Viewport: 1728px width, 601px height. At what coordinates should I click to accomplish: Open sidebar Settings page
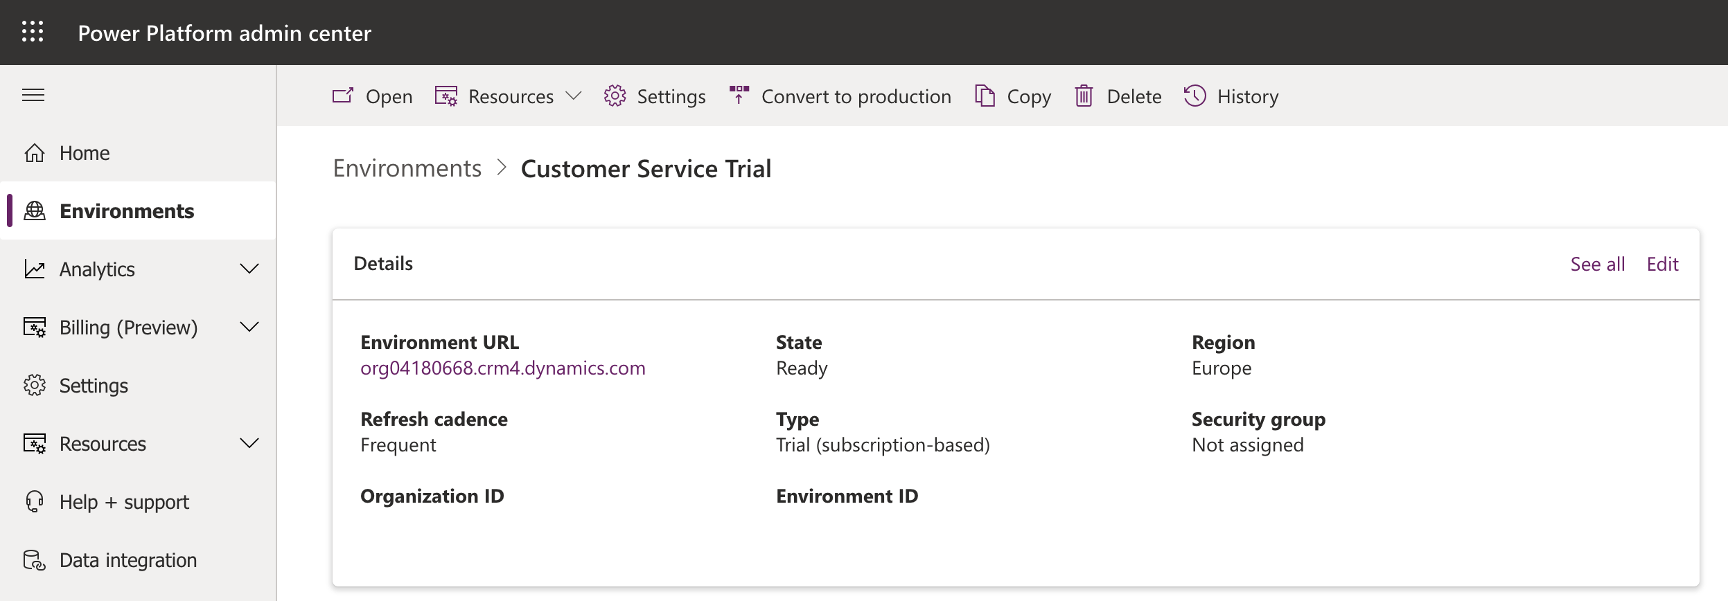coord(138,385)
